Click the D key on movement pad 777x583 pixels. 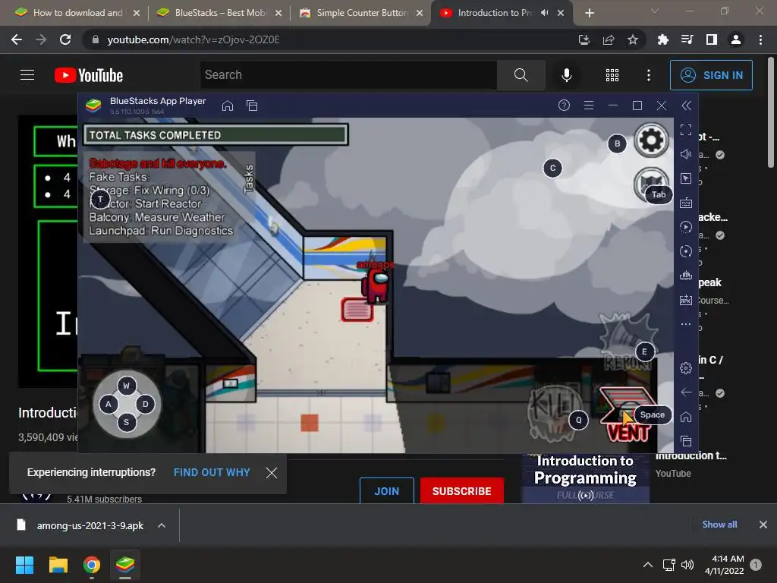click(145, 404)
